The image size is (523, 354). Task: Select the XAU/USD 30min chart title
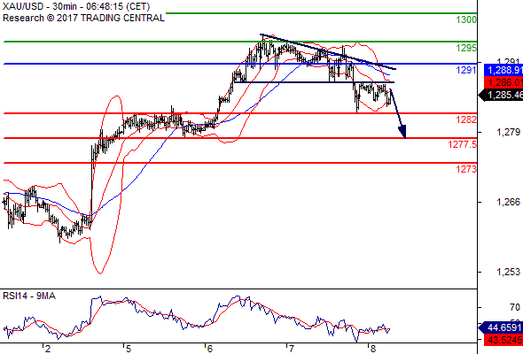pos(76,6)
